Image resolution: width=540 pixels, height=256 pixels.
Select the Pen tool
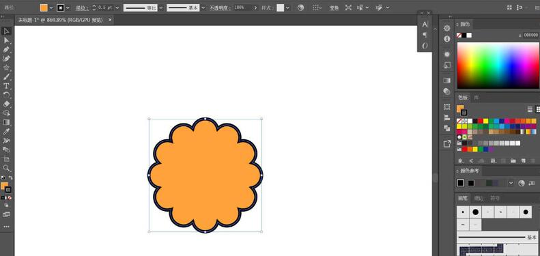coord(6,49)
